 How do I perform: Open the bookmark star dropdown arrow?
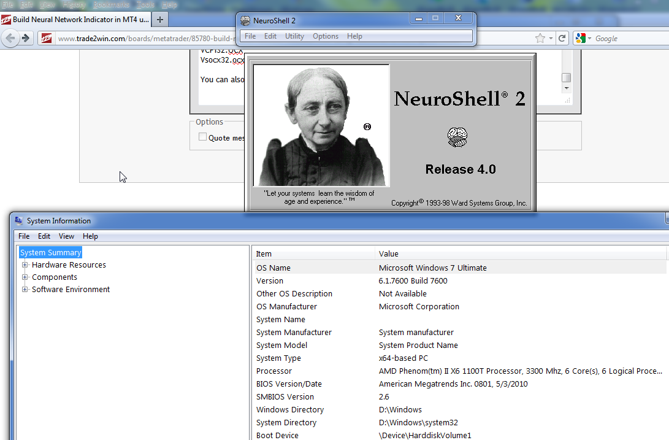point(551,39)
